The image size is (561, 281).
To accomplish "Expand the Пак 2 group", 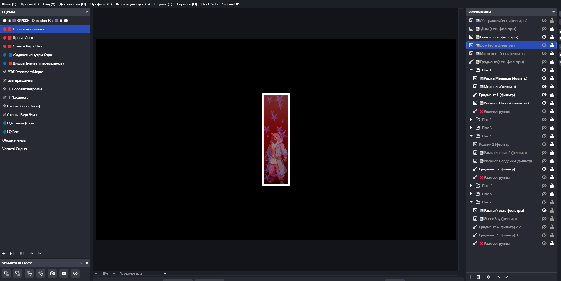I will click(471, 119).
